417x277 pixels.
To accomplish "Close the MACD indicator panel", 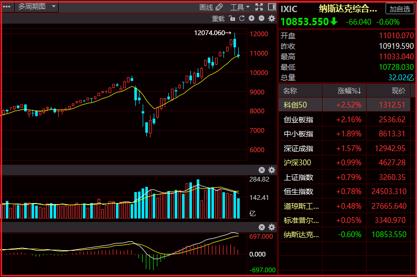I will [x=262, y=227].
